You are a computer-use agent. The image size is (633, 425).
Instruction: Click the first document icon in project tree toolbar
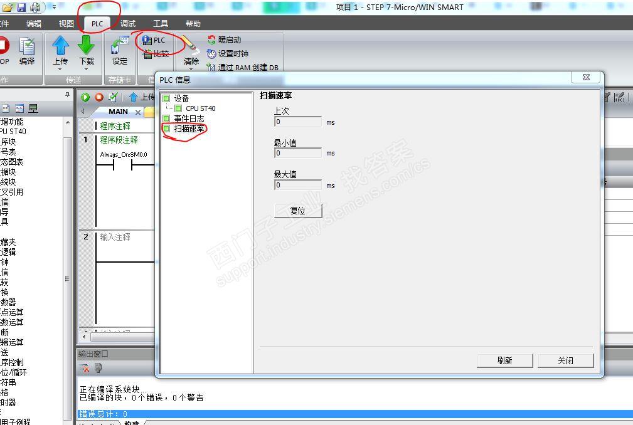pyautogui.click(x=6, y=108)
